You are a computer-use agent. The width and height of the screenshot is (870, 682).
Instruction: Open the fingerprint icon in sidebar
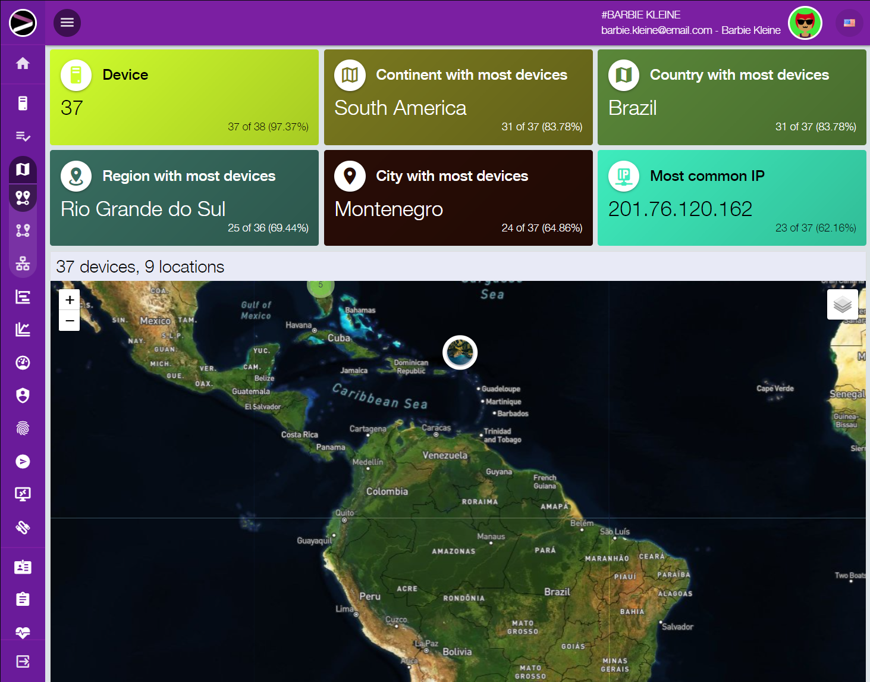coord(23,428)
